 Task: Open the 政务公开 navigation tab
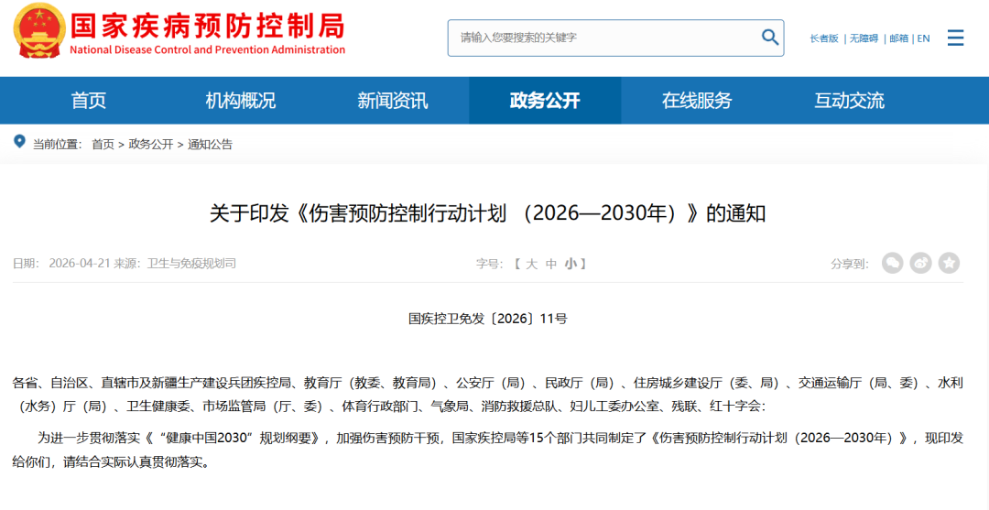click(545, 100)
